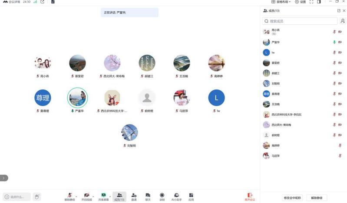Toggle 开启视频 camera on

pyautogui.click(x=86, y=196)
